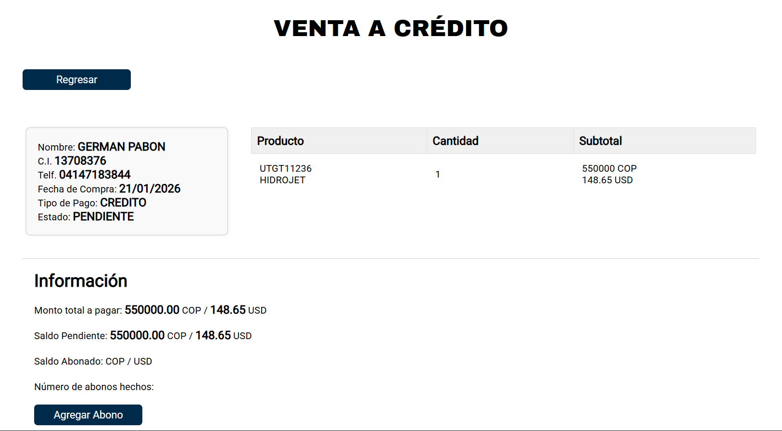Select the PENDIENTE status text

(x=103, y=216)
